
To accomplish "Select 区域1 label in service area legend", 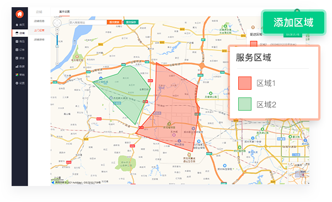I will click(x=266, y=83).
